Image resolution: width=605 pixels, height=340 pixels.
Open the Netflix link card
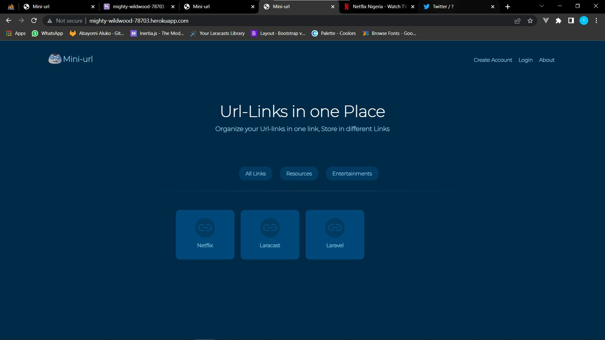[x=205, y=235]
